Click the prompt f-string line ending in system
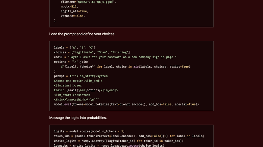 [x=81, y=76]
